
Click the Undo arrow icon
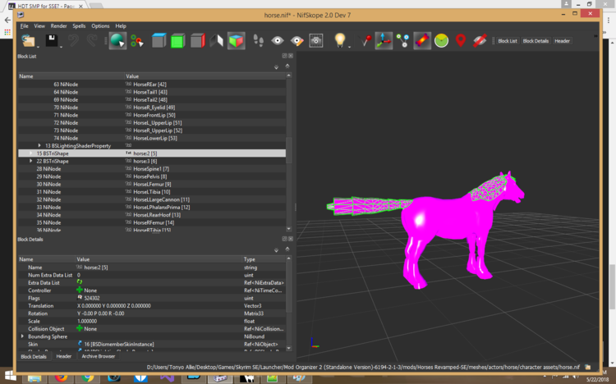[x=73, y=40]
